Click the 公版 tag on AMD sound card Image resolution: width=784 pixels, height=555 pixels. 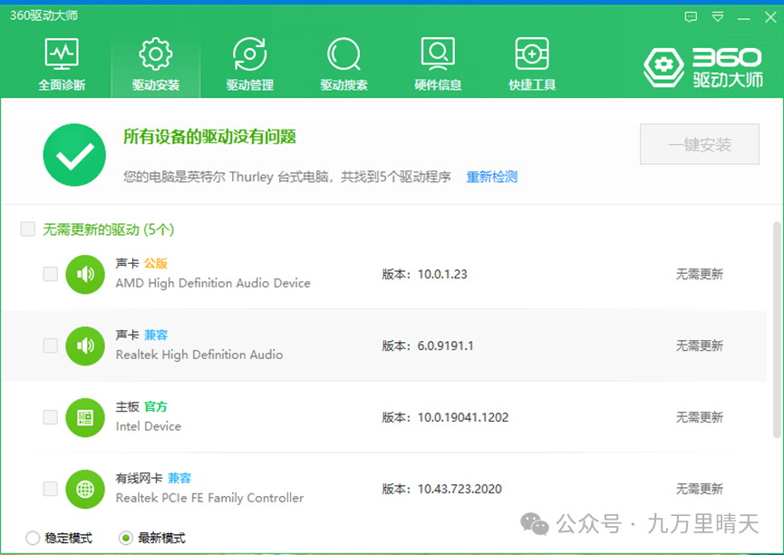(x=156, y=263)
